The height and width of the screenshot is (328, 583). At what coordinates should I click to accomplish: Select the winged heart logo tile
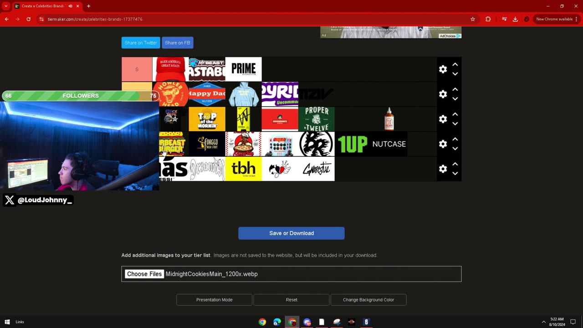tap(280, 169)
